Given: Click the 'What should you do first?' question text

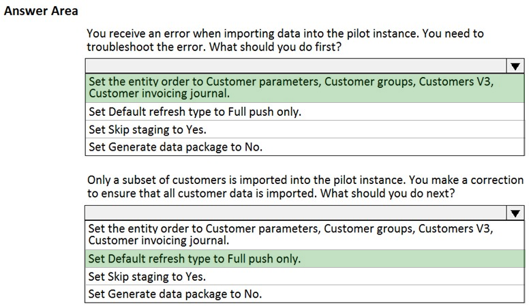Looking at the screenshot, I should 275,46.
